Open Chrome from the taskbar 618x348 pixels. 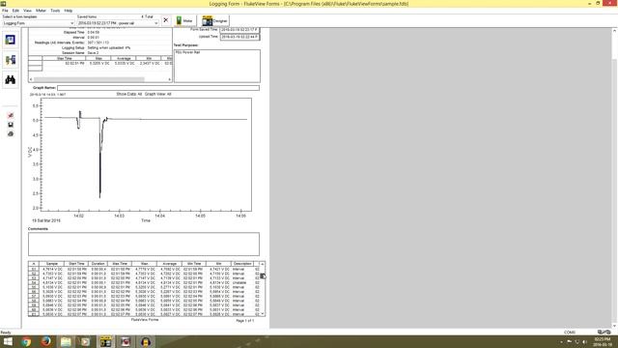tap(26, 341)
